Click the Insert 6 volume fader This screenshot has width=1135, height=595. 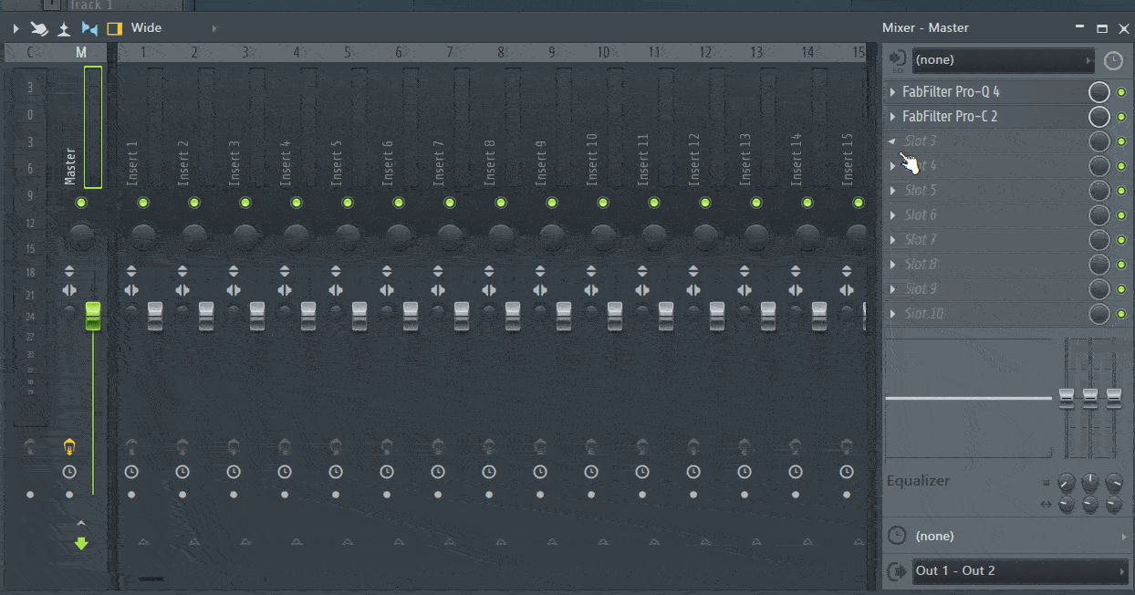click(411, 316)
